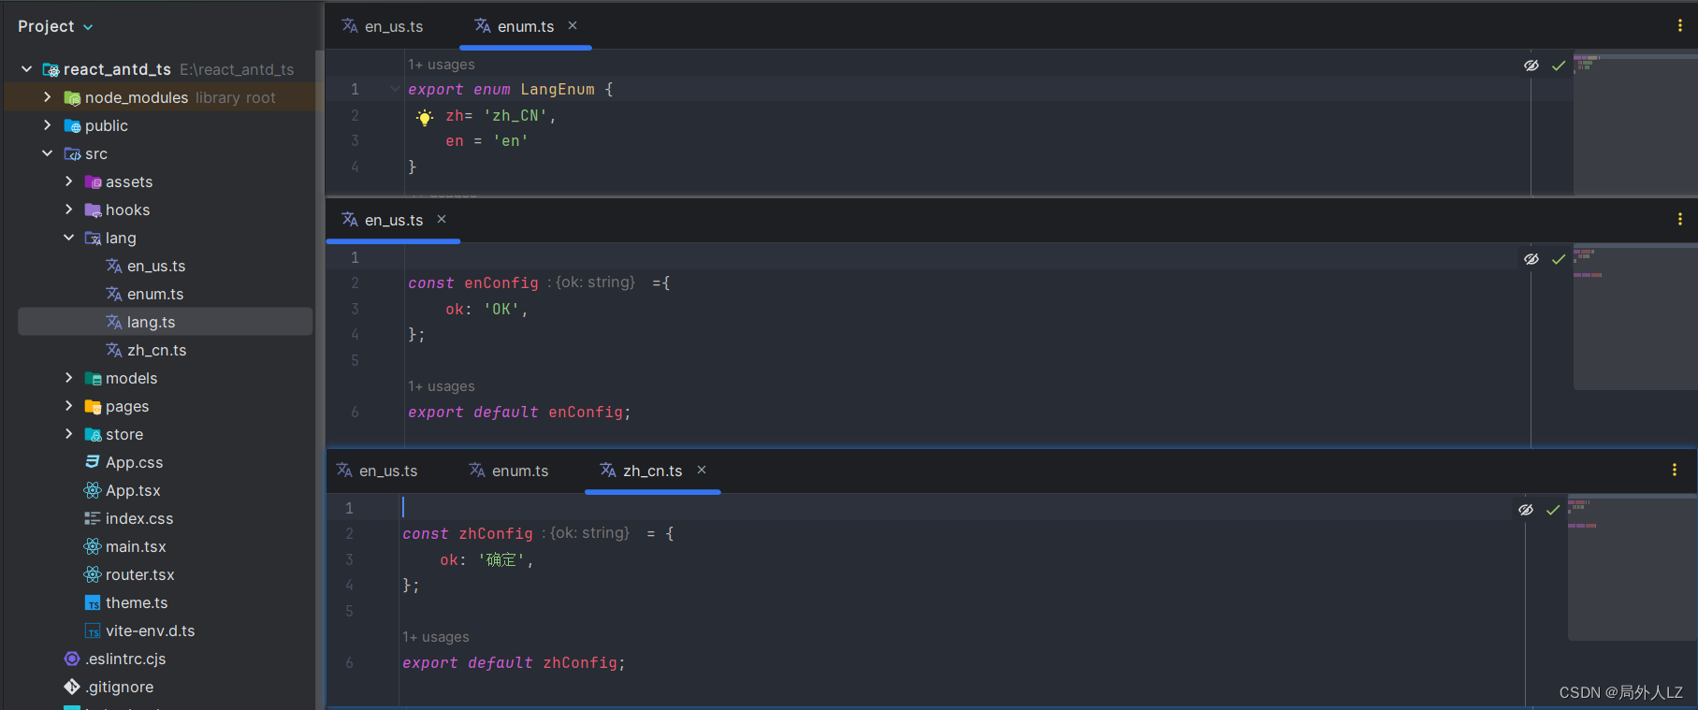Expand the pages folder
The image size is (1698, 710).
coord(68,406)
